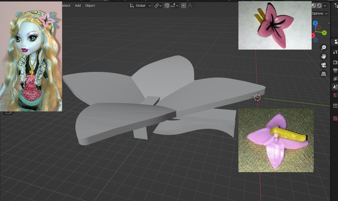
Task: Toggle proportional editing on
Action: (x=184, y=6)
